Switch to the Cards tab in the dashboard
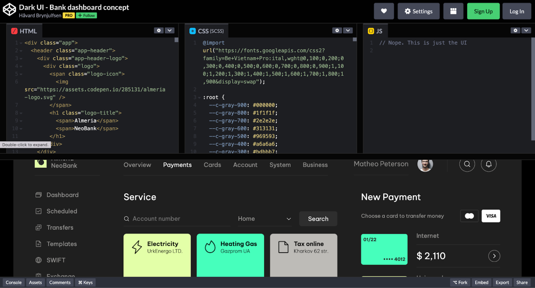The height and width of the screenshot is (288, 535). [212, 165]
